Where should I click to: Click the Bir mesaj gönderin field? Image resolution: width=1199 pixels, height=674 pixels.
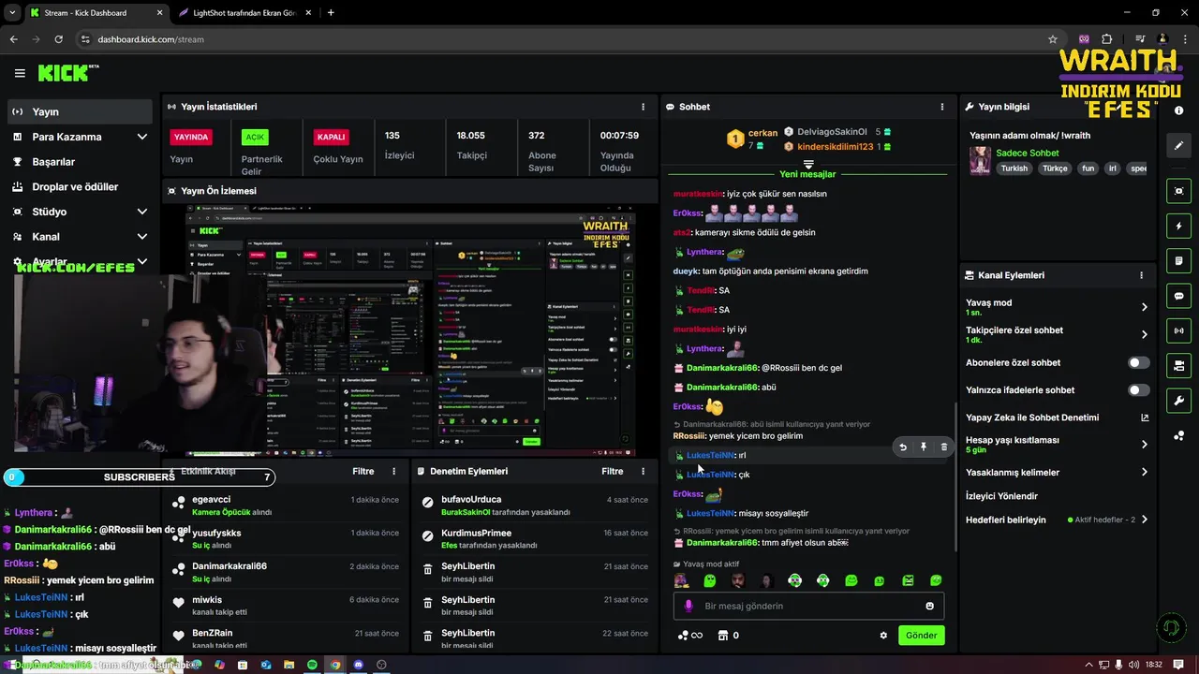point(808,606)
